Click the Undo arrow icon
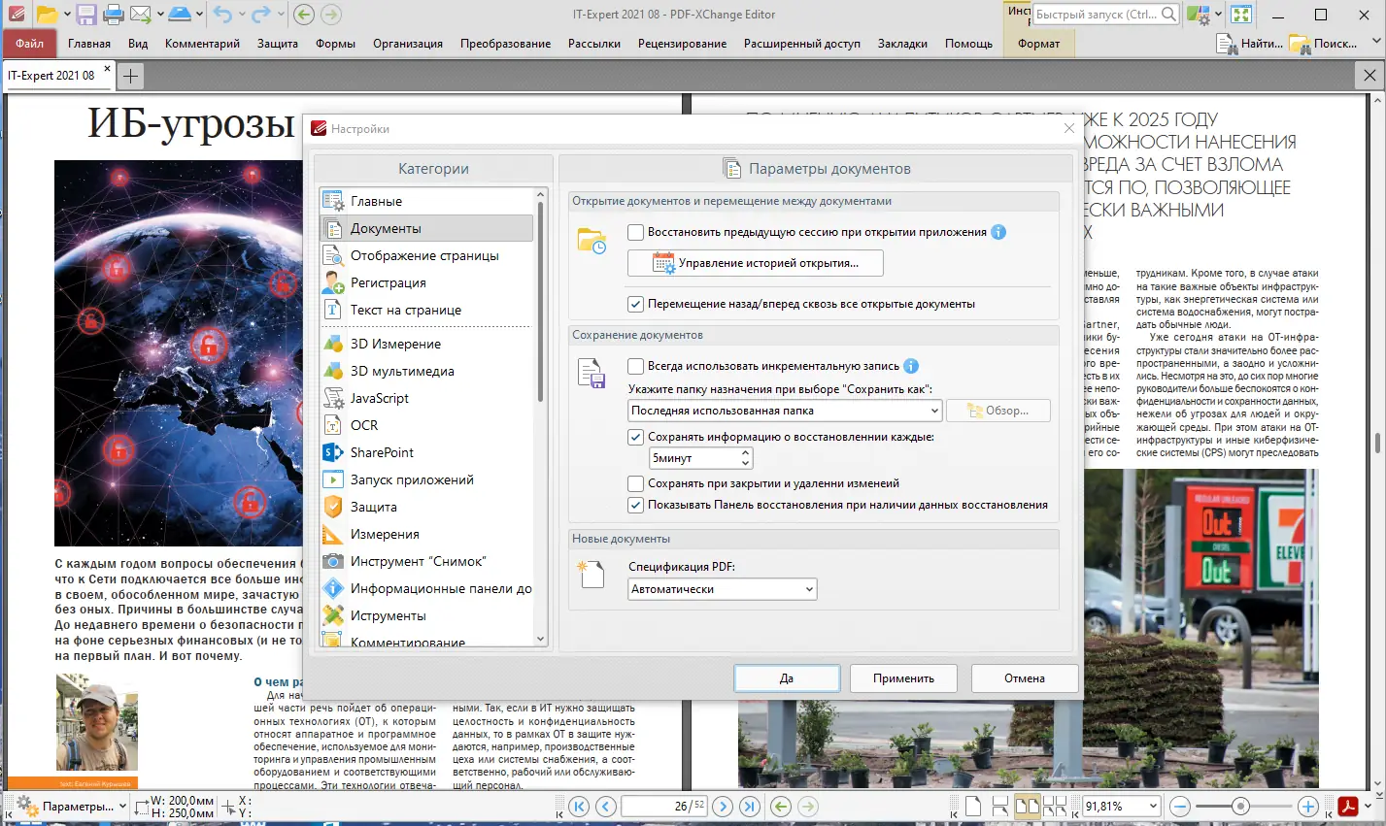Screen dimensions: 1386x826 click(222, 15)
